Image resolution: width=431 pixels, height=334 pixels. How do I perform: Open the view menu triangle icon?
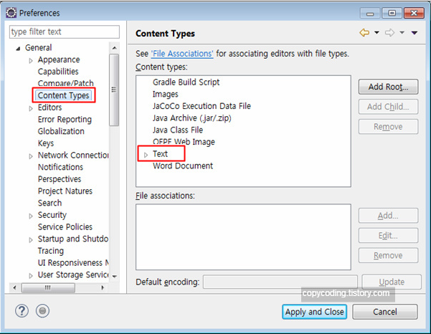[415, 33]
